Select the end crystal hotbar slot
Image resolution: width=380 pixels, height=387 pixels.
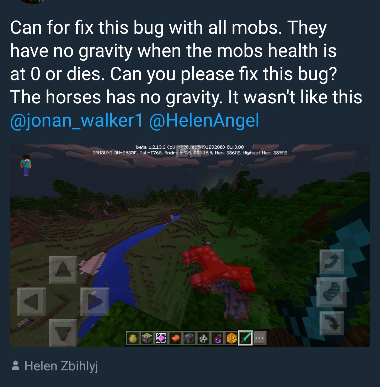(161, 338)
